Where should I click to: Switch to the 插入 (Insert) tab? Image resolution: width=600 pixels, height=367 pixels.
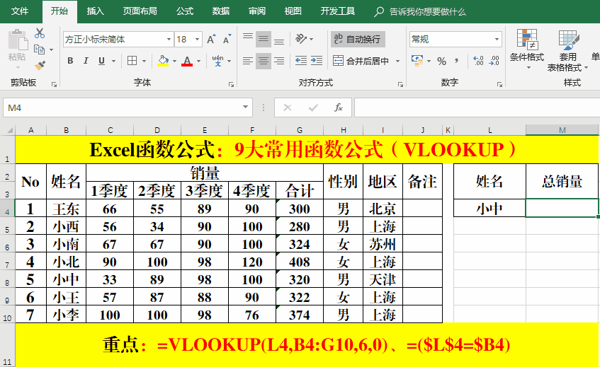(95, 11)
